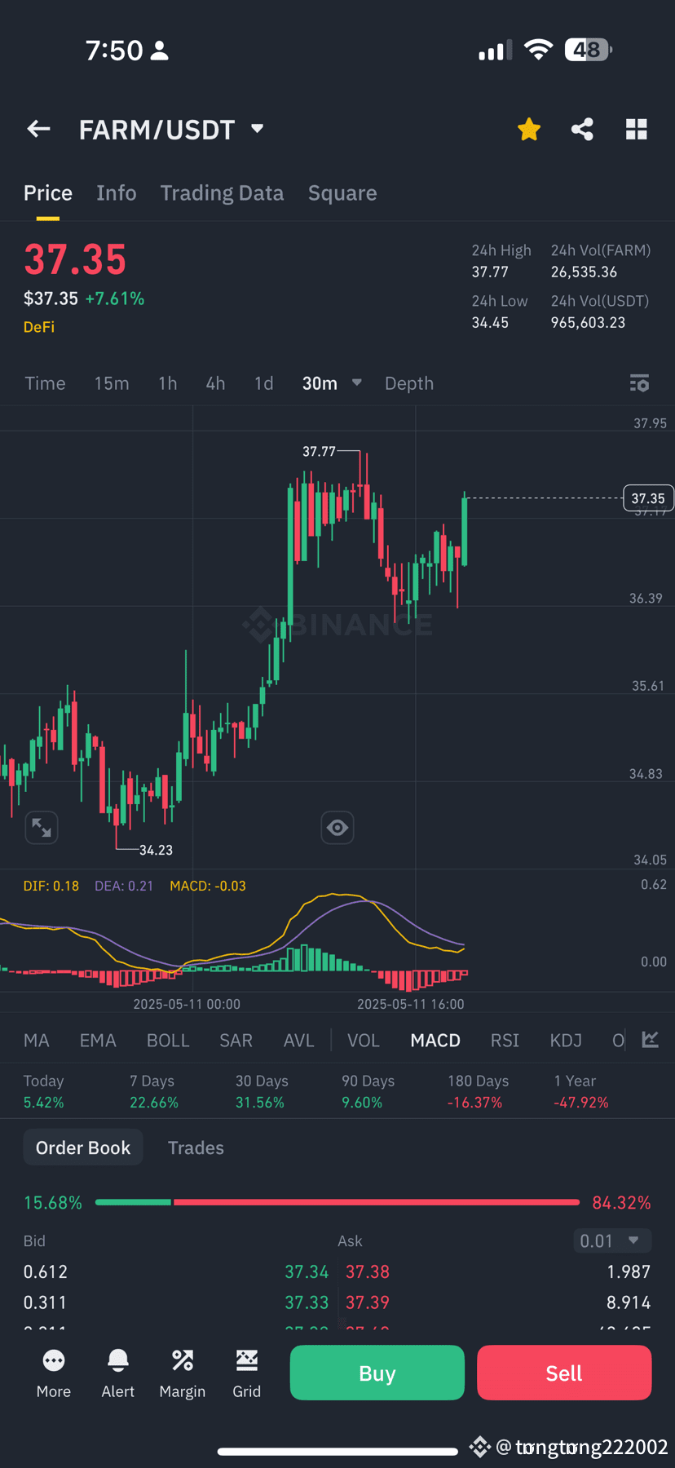The image size is (675, 1468).
Task: Switch to the Info tab
Action: (117, 193)
